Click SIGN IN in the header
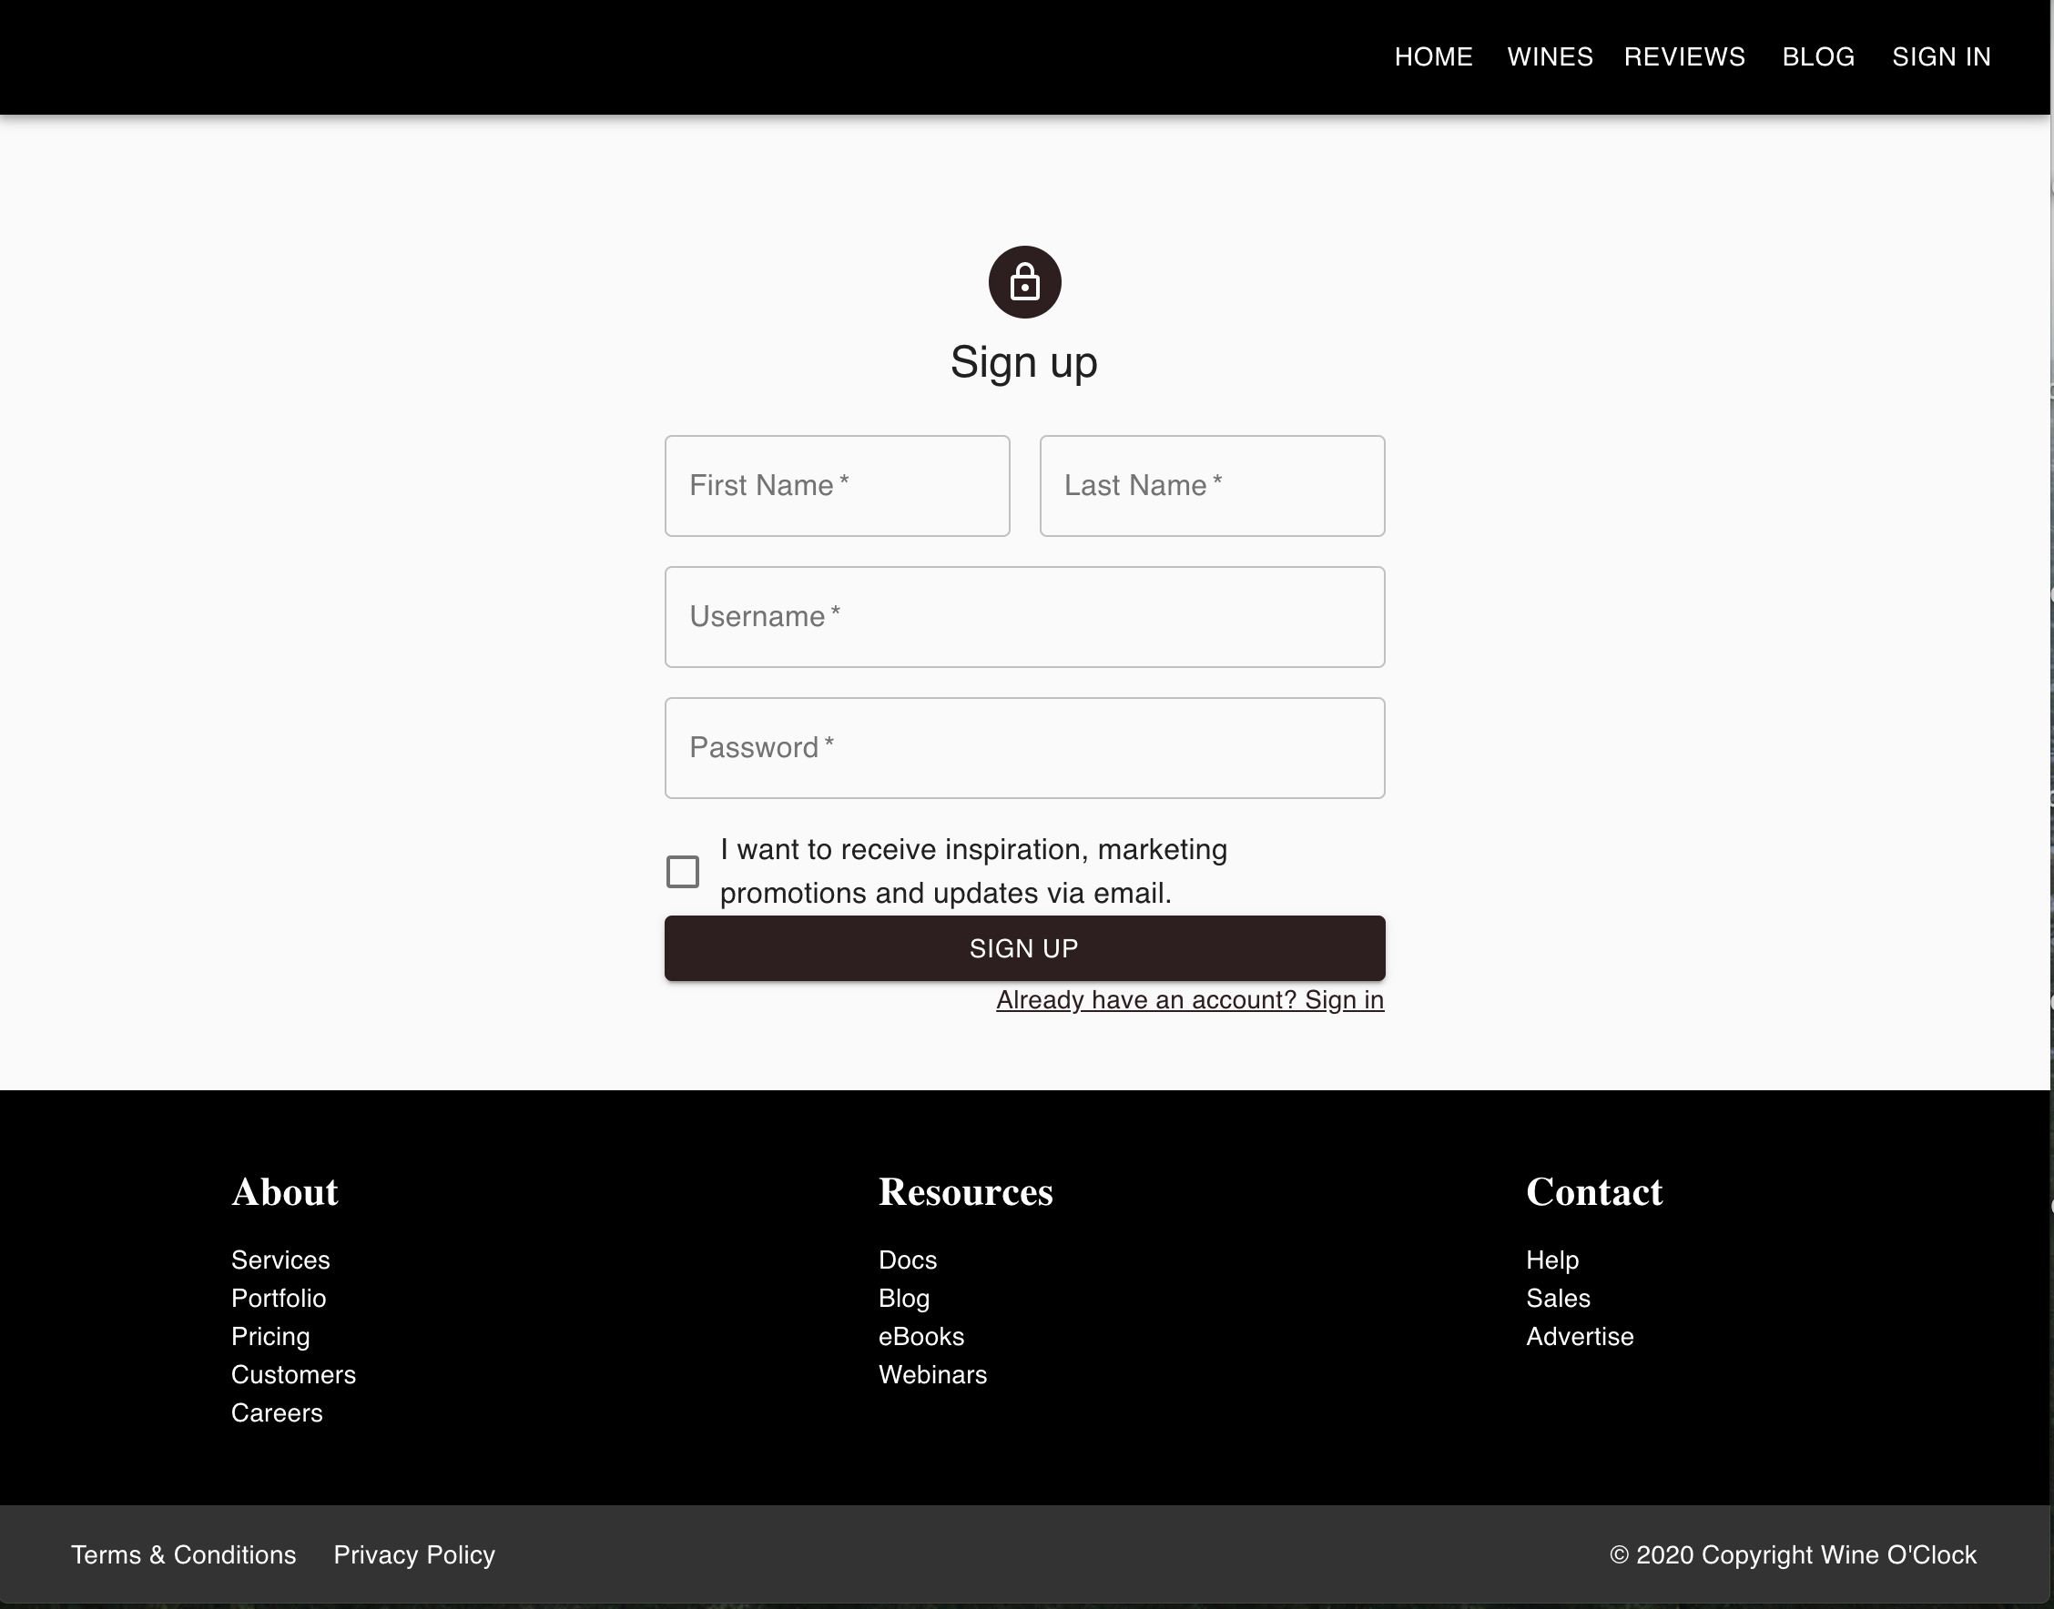The image size is (2054, 1609). [1941, 56]
